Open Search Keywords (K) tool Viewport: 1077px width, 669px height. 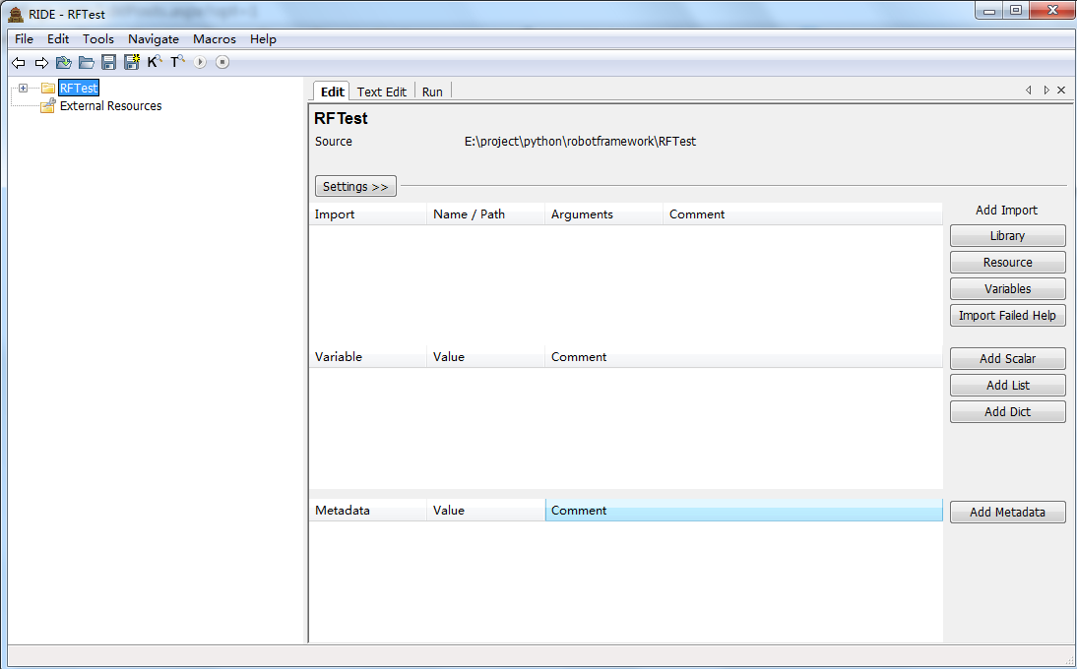[155, 62]
